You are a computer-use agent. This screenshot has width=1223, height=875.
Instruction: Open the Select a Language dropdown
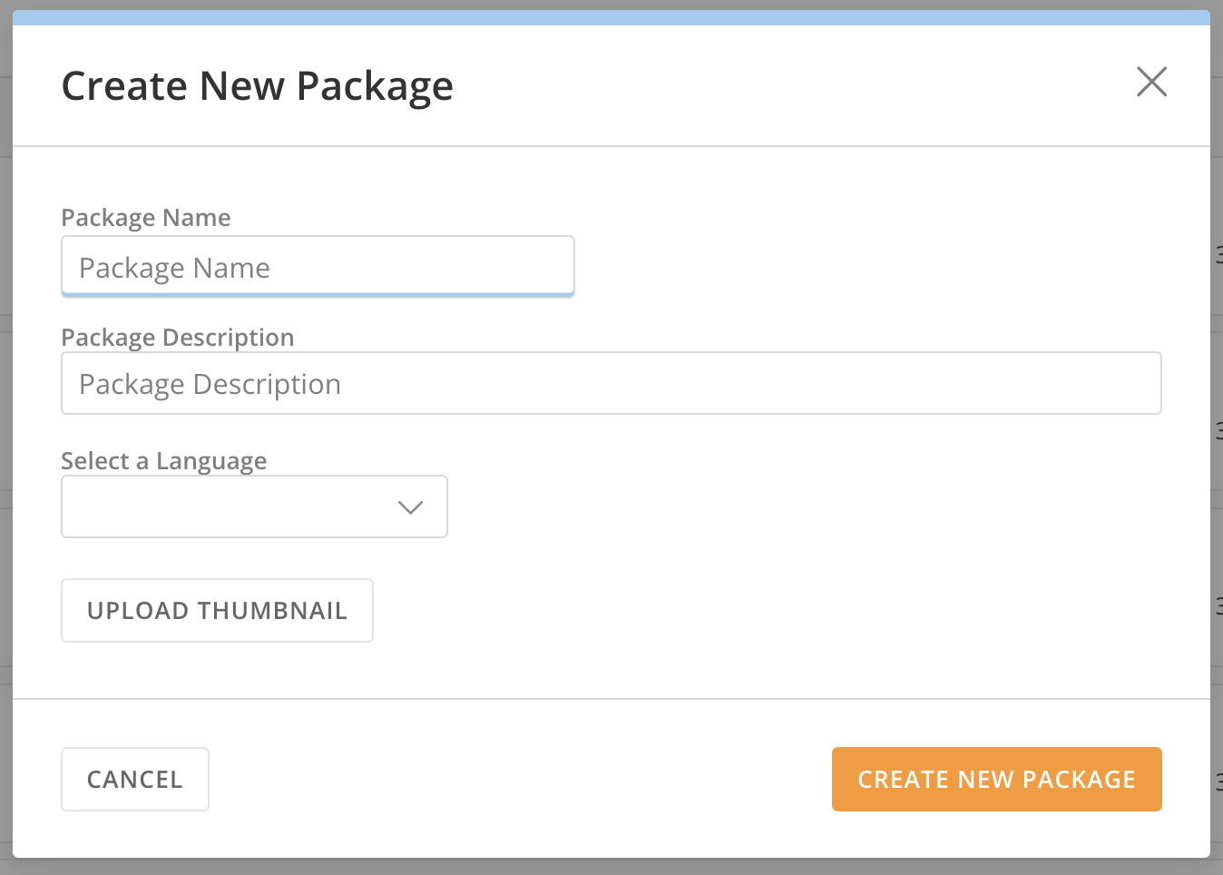click(x=254, y=506)
